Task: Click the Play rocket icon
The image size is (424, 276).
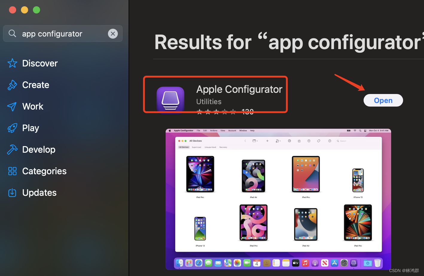Action: tap(12, 128)
